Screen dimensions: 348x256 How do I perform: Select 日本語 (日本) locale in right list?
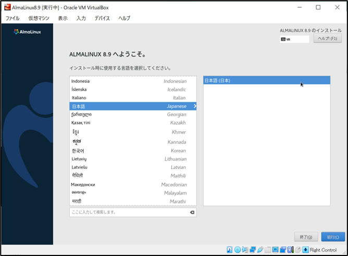click(x=267, y=81)
